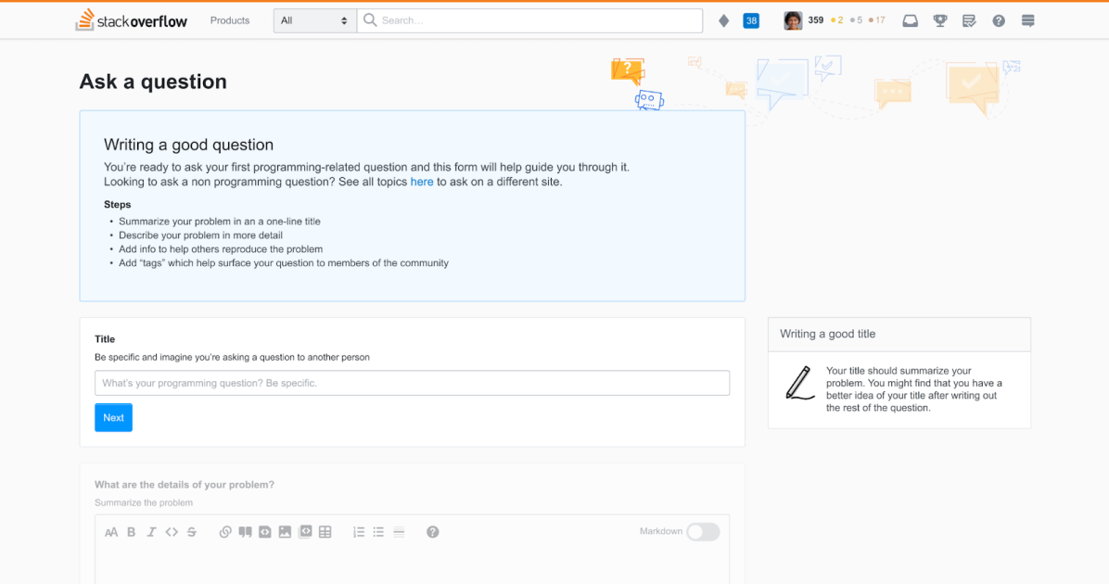Click the Title question input field
Viewport: 1109px width, 584px height.
coord(413,383)
